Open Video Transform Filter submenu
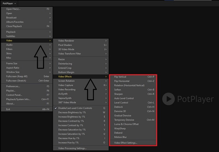219x152 pixels. [x=81, y=54]
